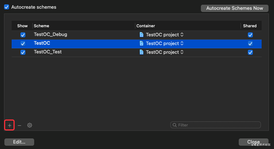Viewport: 274px width, 149px height.
Task: Open the gear actions menu
Action: tap(29, 125)
